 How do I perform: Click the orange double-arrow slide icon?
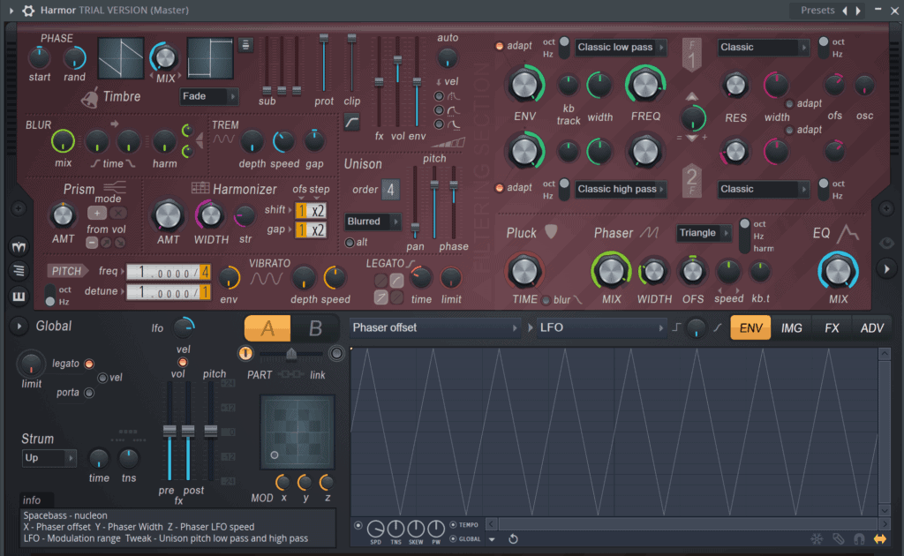tap(880, 539)
